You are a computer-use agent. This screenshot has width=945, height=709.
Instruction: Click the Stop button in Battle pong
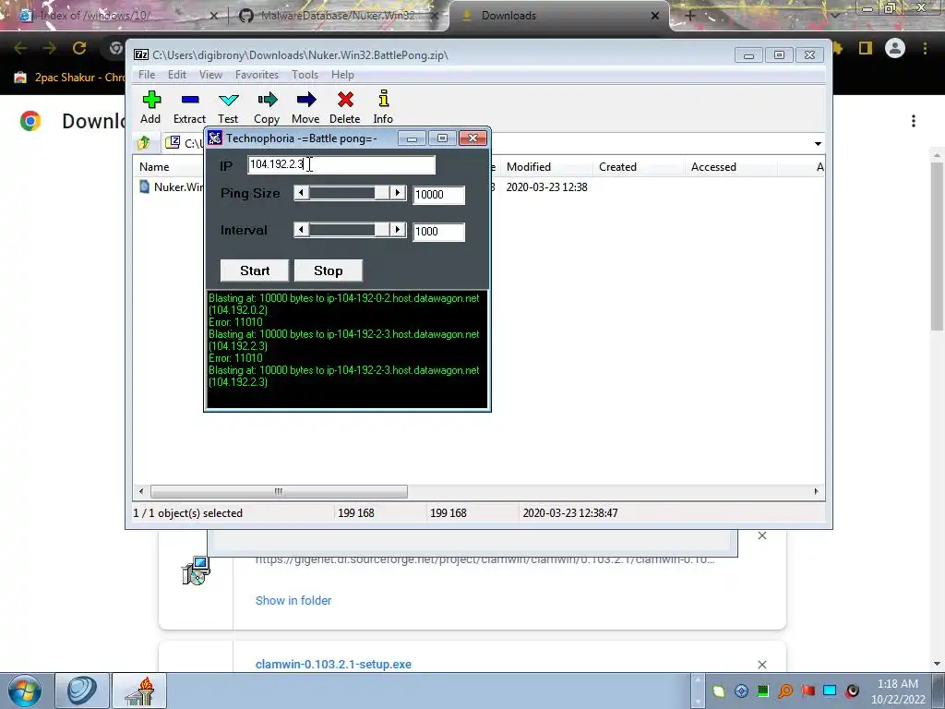click(x=328, y=270)
